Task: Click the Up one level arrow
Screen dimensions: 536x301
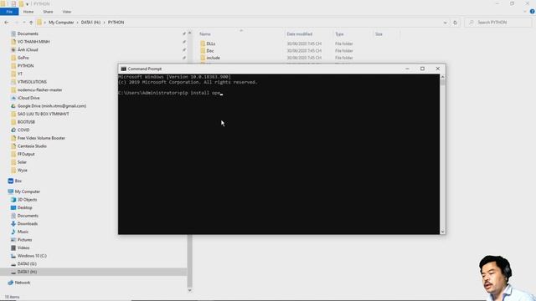Action: [31, 23]
